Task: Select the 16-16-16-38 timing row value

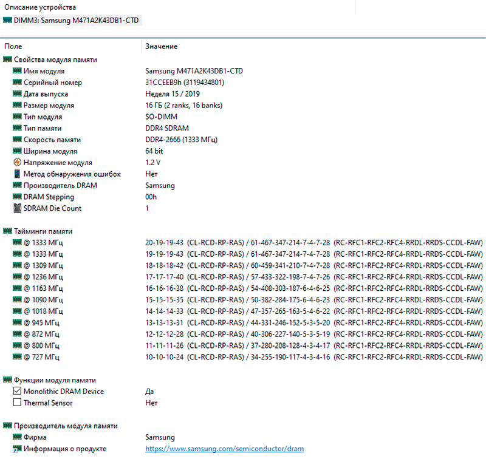Action: coord(314,288)
